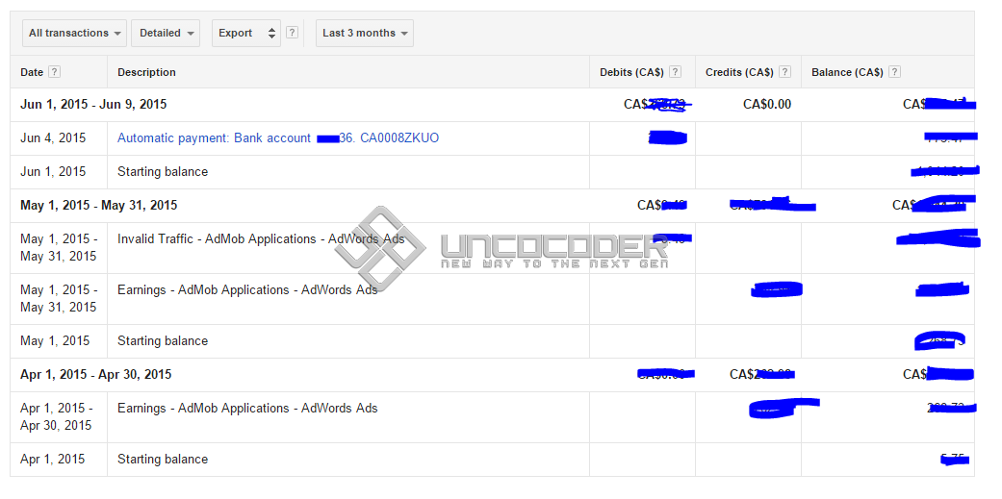Click May Earnings - AdMob Applications entry

point(247,289)
